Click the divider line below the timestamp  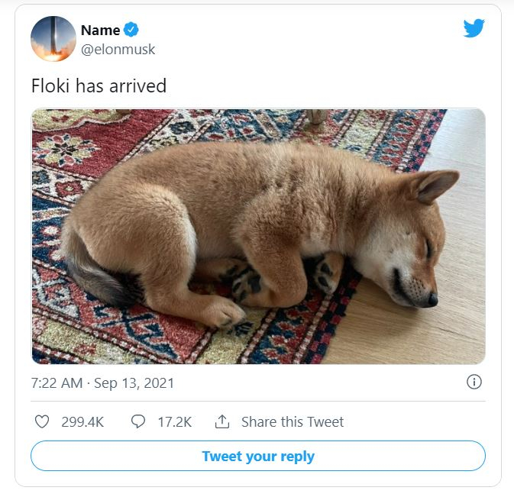click(258, 401)
